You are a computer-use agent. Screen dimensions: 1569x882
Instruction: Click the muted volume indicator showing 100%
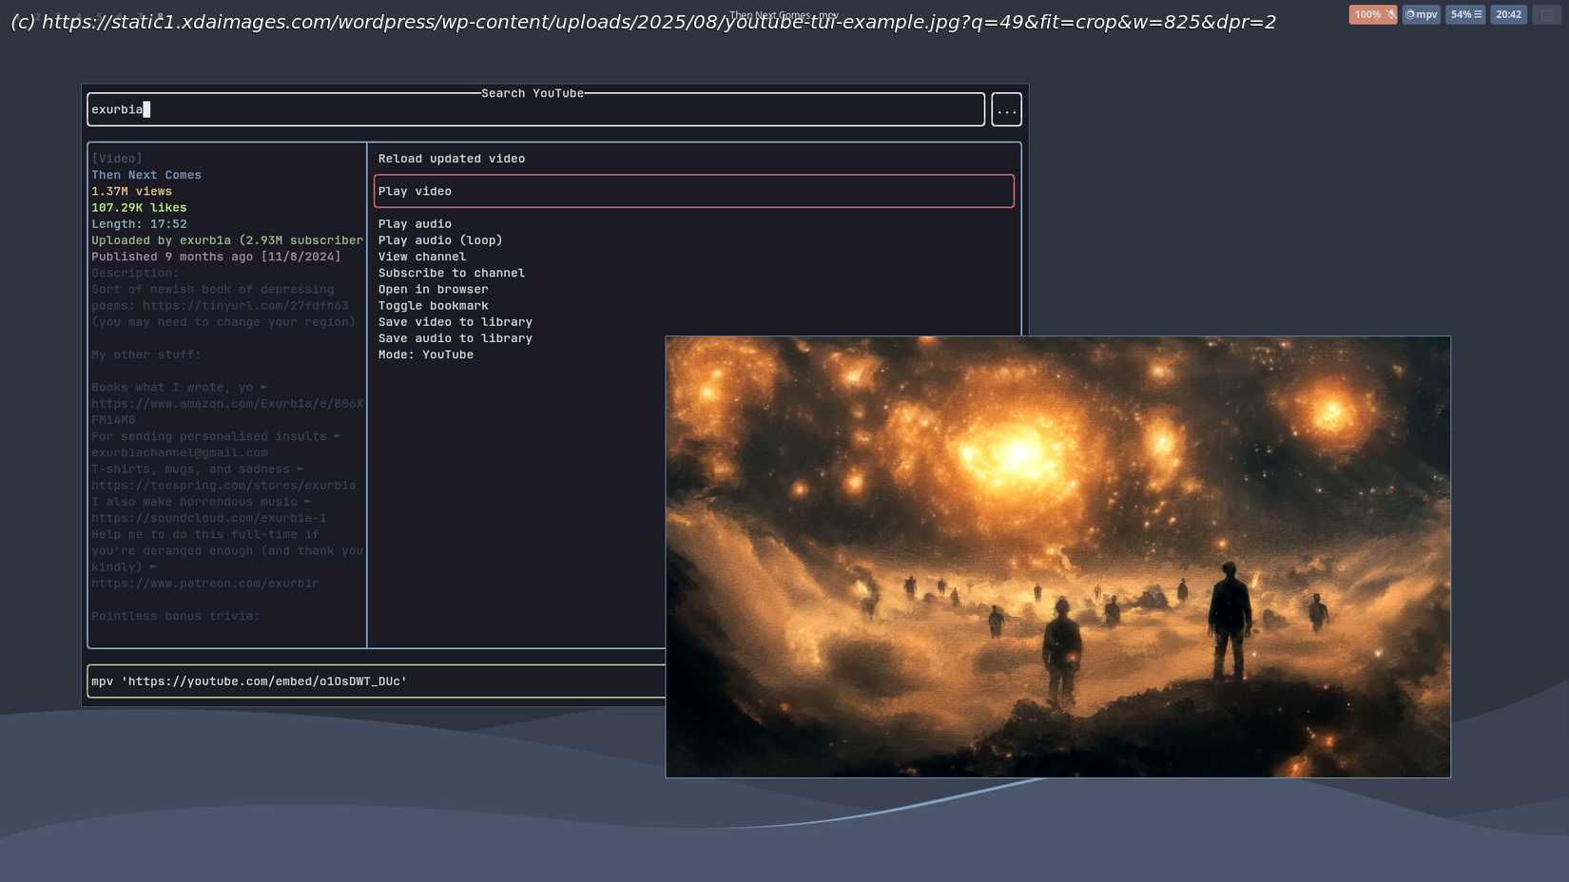tap(1372, 14)
